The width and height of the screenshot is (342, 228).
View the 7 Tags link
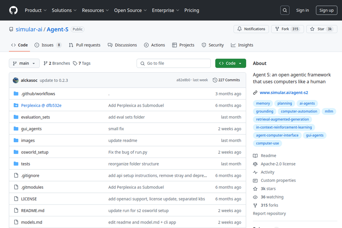[82, 63]
